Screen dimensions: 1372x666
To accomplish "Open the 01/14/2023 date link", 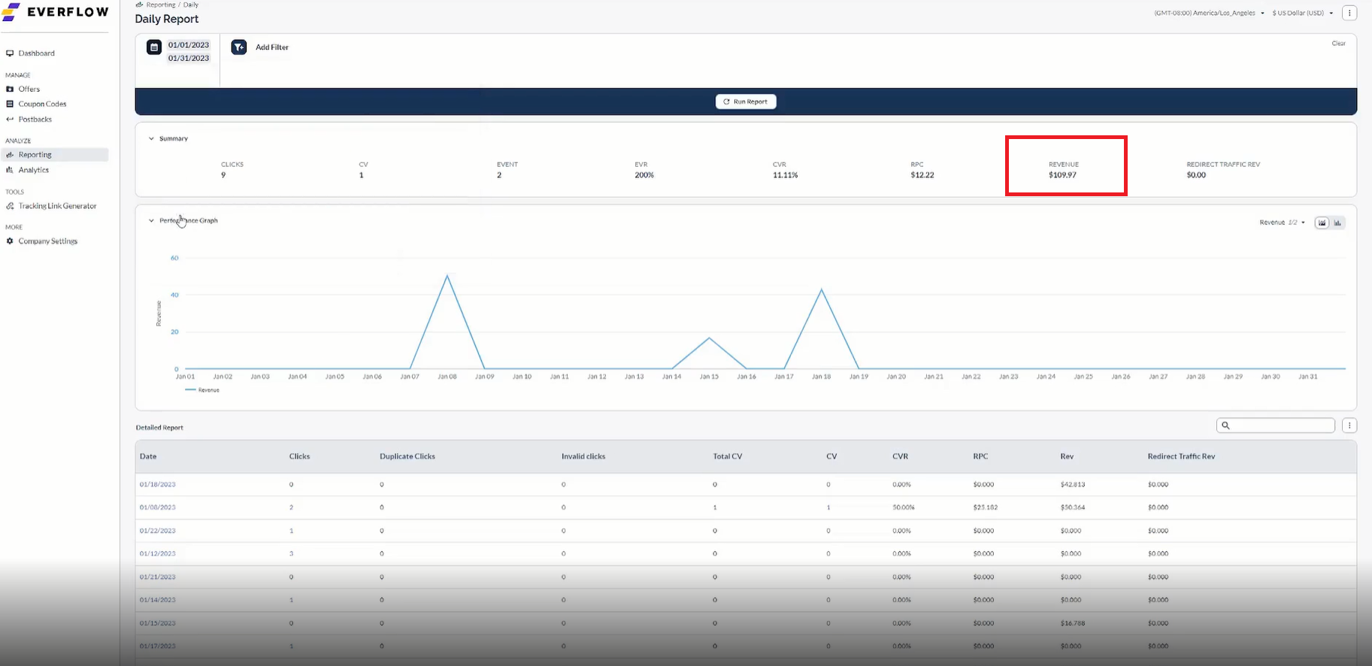I will [x=158, y=600].
